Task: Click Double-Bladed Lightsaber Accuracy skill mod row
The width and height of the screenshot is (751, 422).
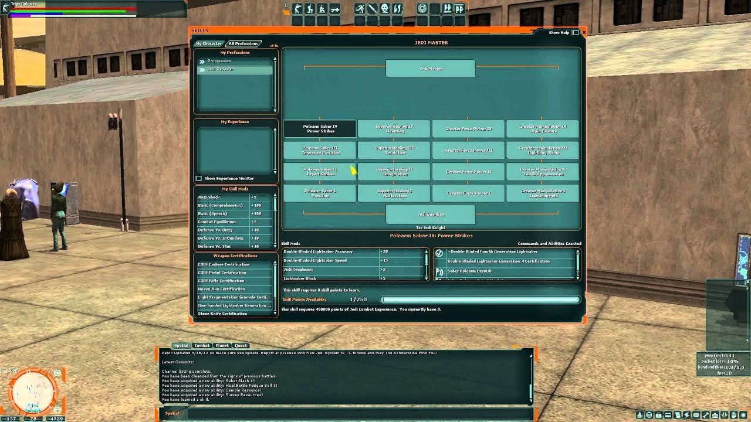Action: click(x=354, y=251)
